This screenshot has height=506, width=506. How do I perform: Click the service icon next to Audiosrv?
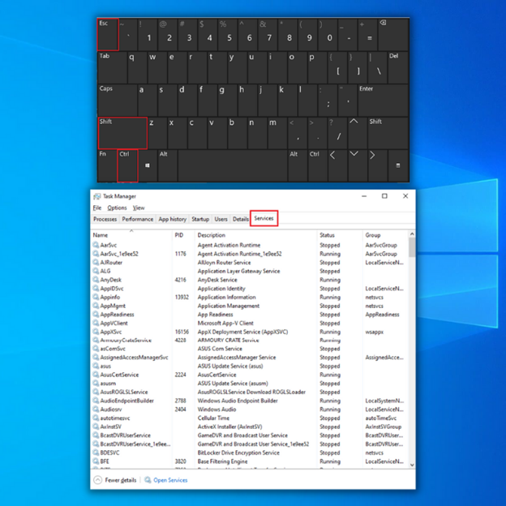(96, 410)
